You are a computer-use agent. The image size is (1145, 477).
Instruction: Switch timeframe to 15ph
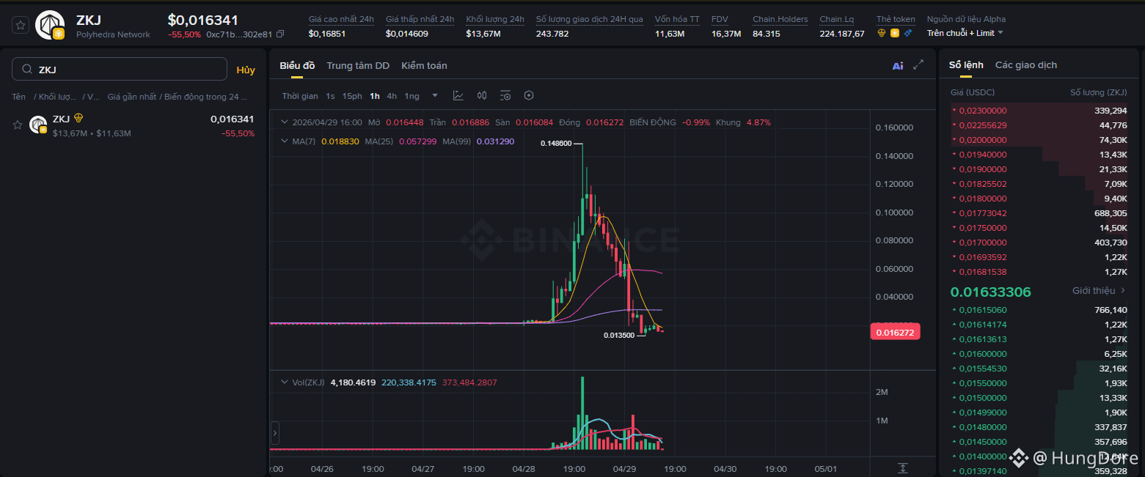352,96
